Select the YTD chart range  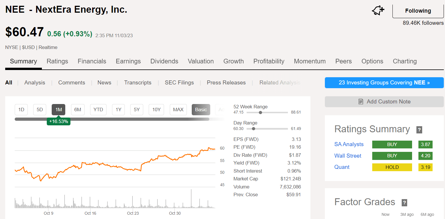click(98, 109)
